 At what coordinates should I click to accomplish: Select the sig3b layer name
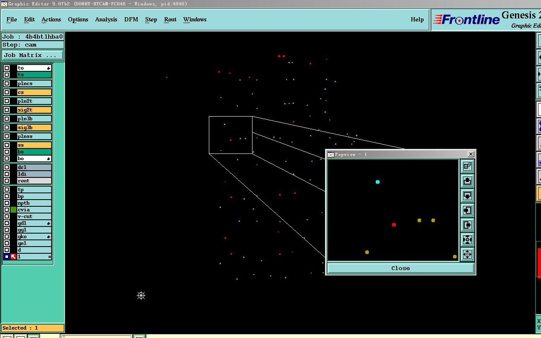(34, 127)
